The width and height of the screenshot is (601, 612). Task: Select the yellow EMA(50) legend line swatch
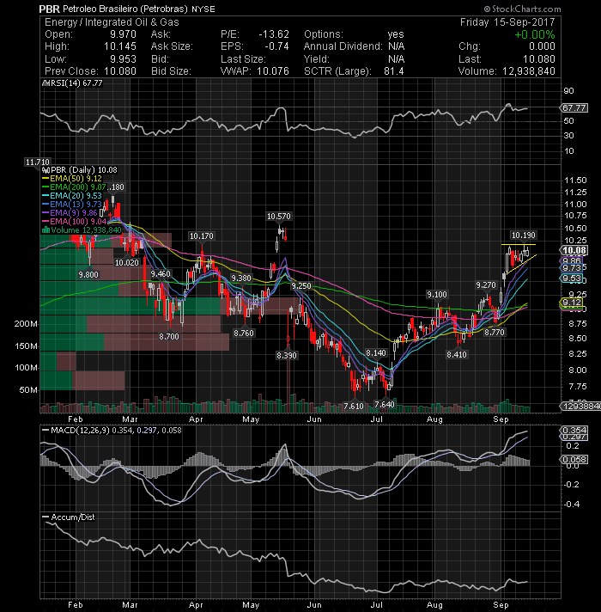point(46,179)
